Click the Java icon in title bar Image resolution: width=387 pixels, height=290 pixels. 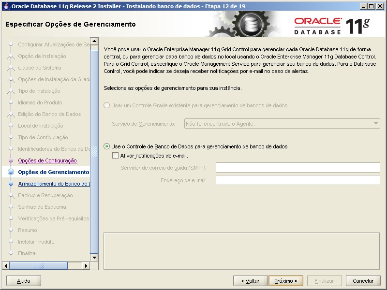(x=6, y=6)
